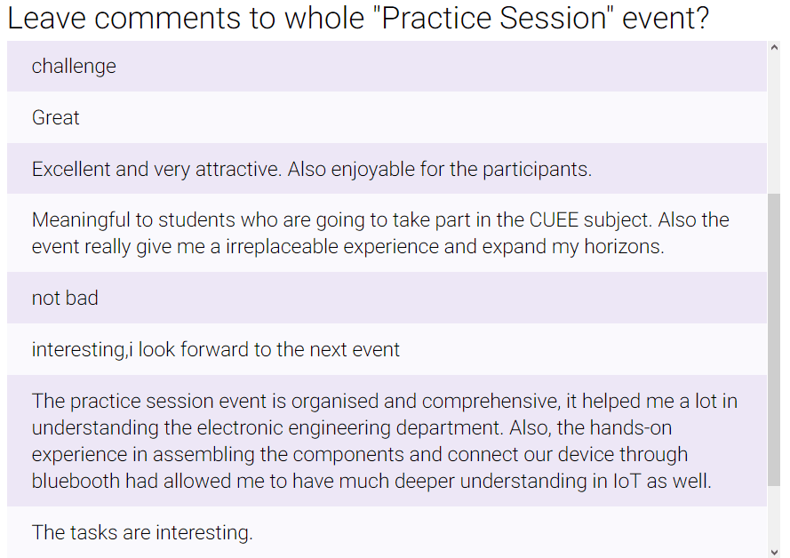Click the word "IoT" in the comment
The width and height of the screenshot is (790, 558).
click(626, 481)
